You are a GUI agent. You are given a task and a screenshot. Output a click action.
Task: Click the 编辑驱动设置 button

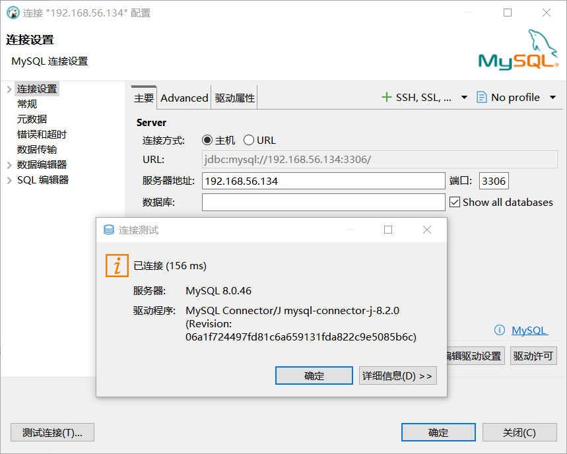475,356
